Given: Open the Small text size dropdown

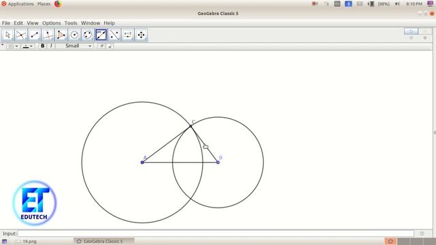Looking at the screenshot, I should [x=74, y=46].
